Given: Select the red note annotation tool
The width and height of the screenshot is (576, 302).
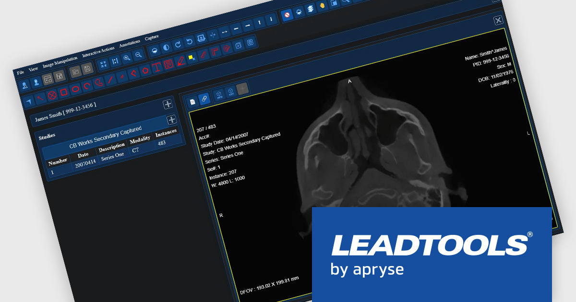Looking at the screenshot, I should click(x=168, y=64).
